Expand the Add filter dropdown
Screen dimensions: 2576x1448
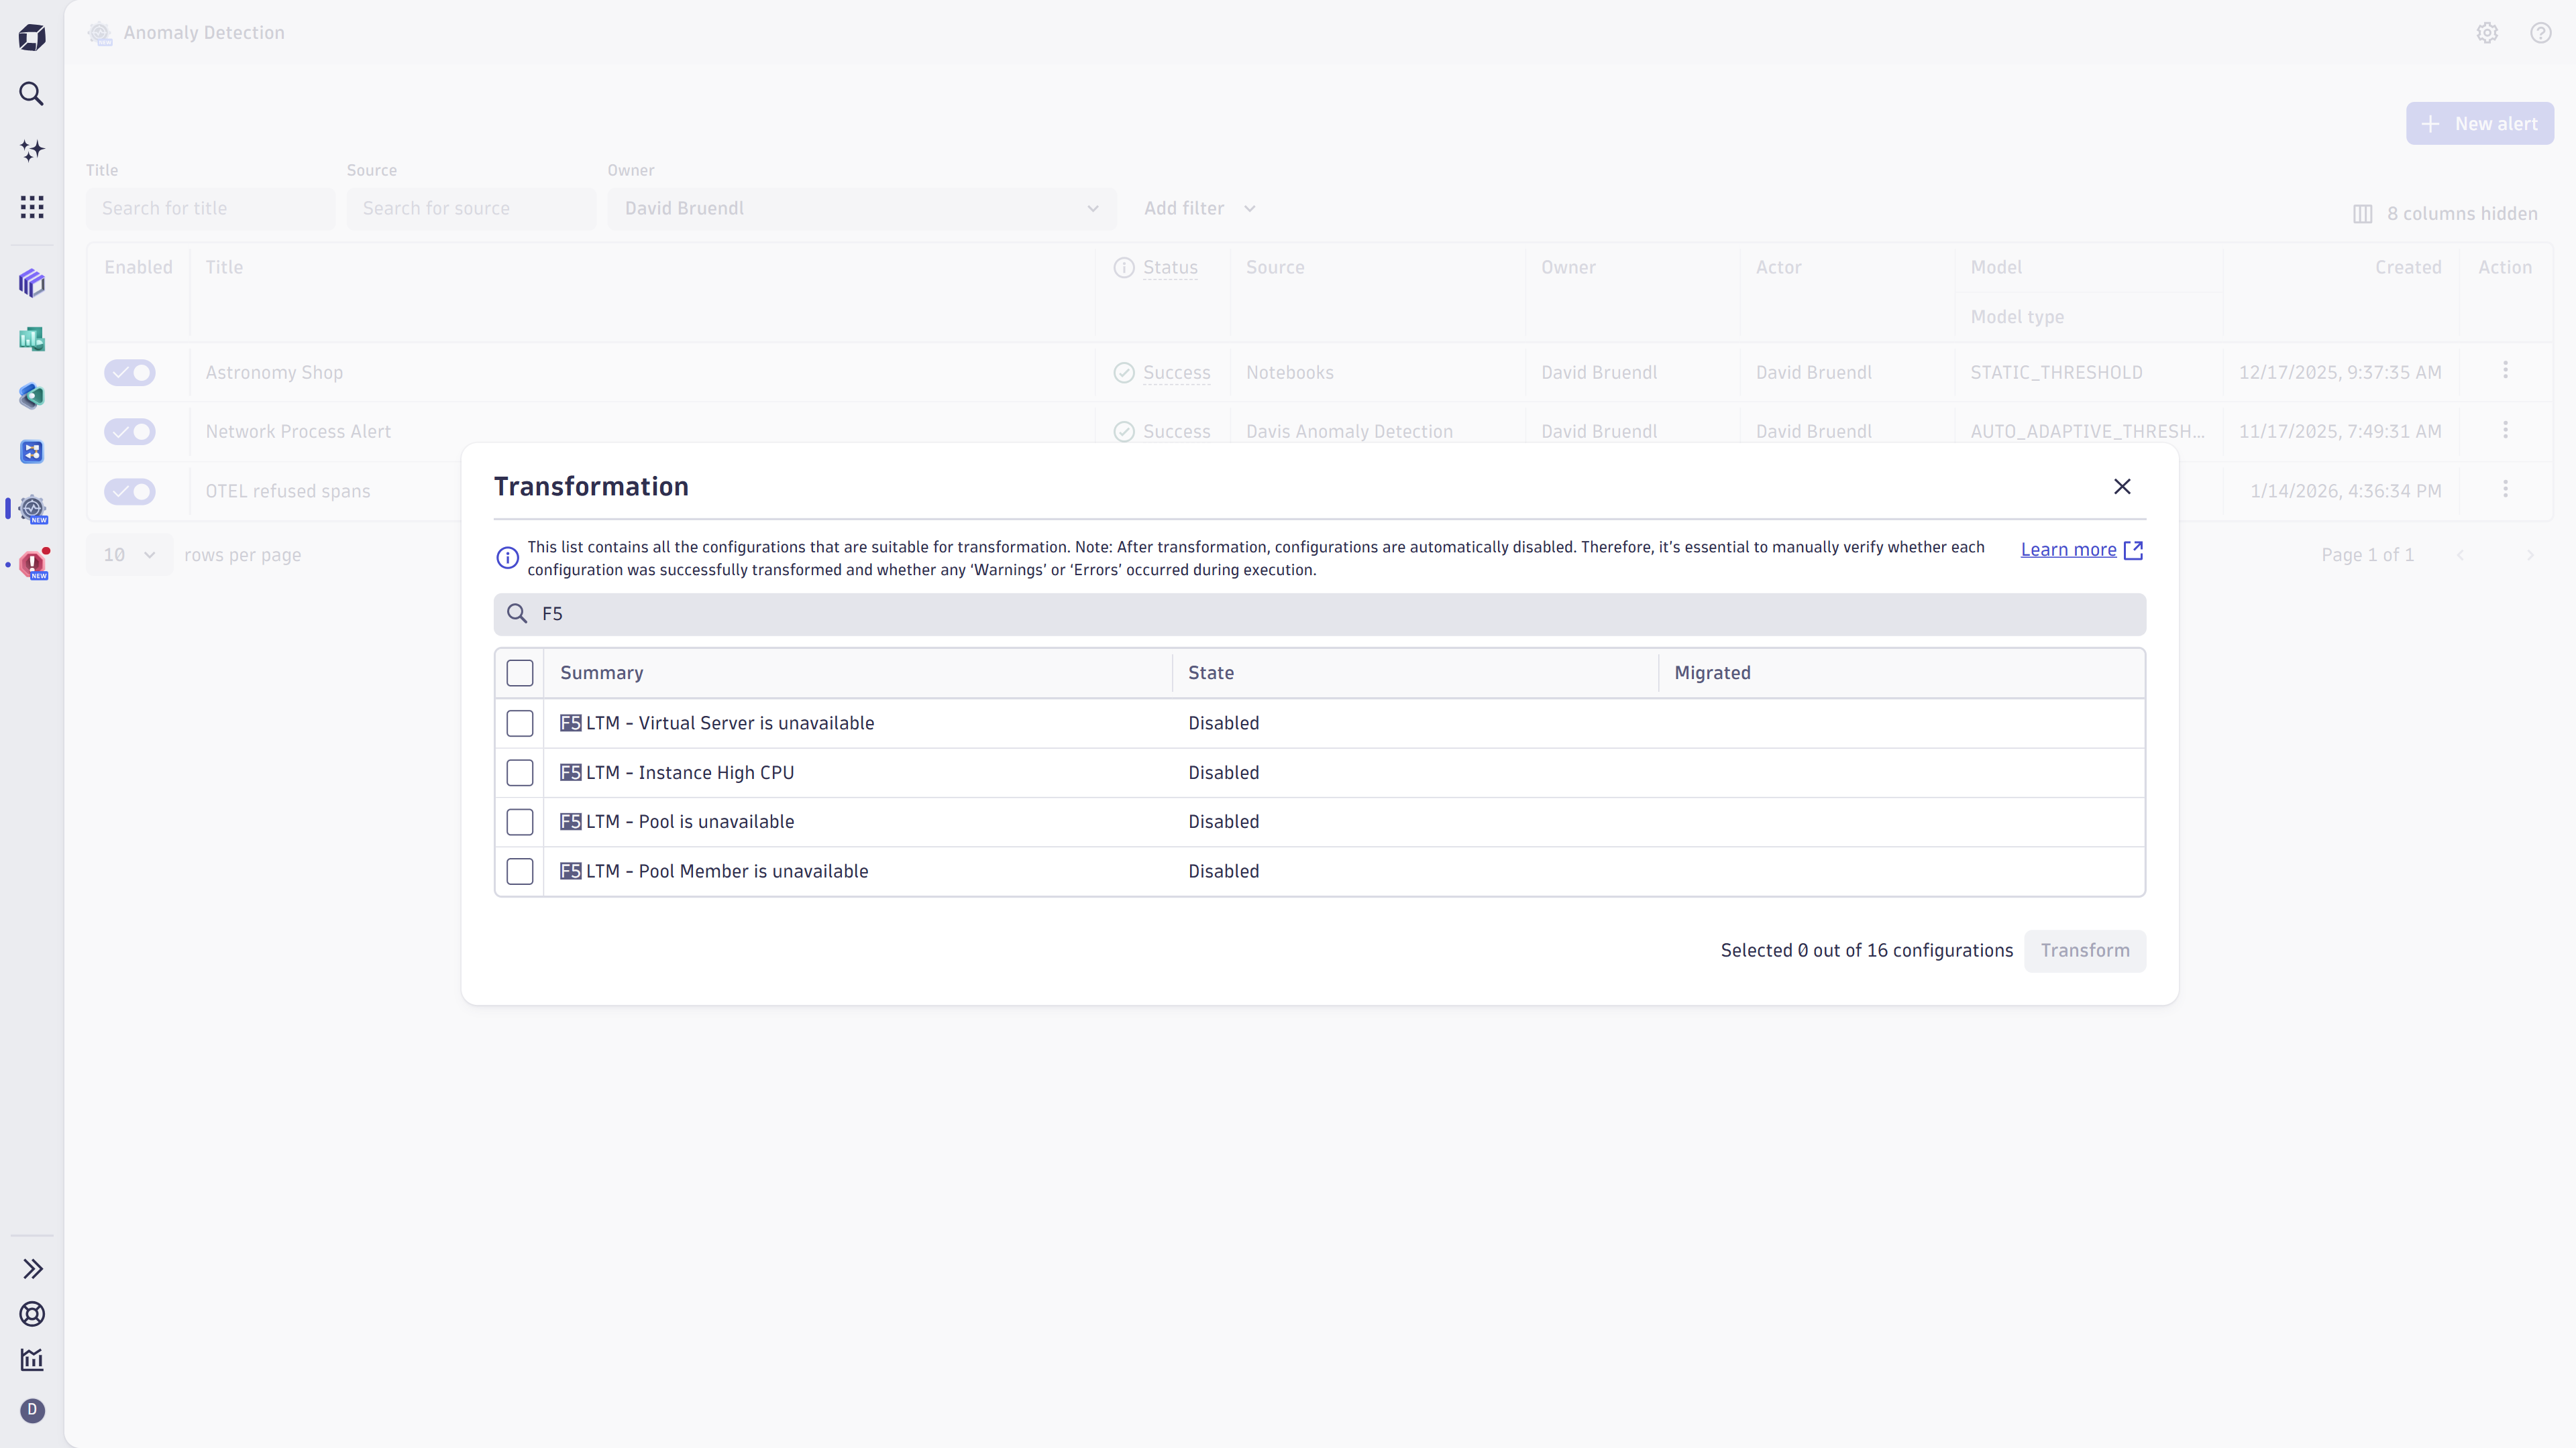(x=1199, y=208)
